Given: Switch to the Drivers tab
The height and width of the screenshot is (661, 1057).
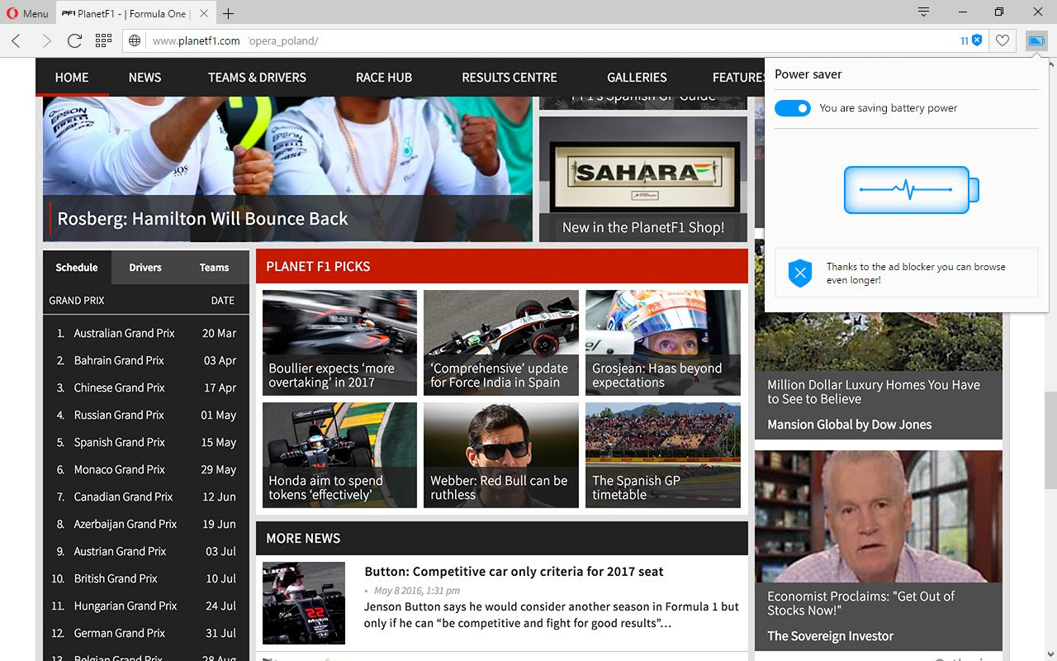Looking at the screenshot, I should click(145, 268).
